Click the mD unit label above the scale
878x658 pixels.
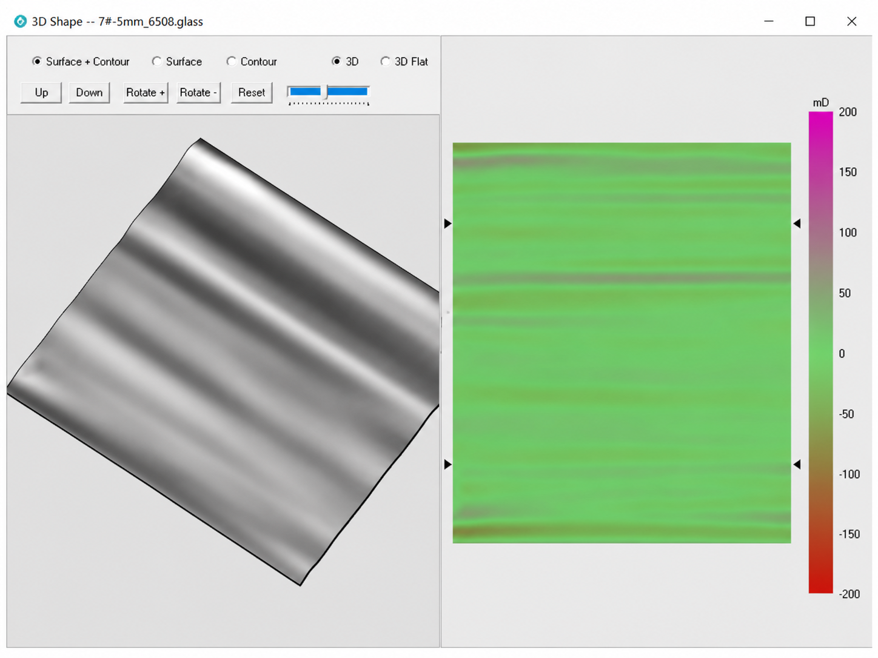pyautogui.click(x=820, y=102)
